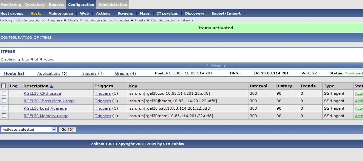363x161 pixels.
Task: Click Configuration of graphs in History breadcrumb
Action: (x=107, y=20)
